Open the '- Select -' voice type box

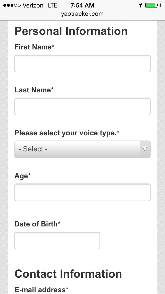click(82, 149)
